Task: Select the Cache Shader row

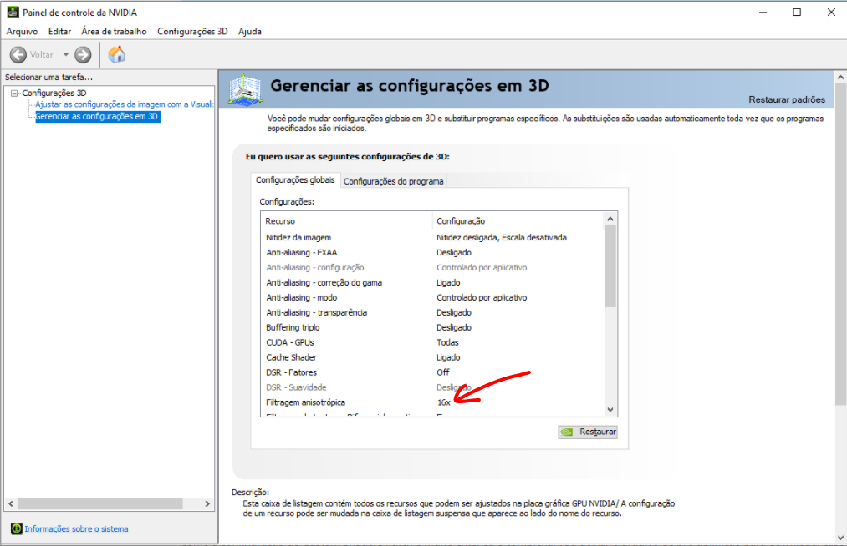Action: 432,357
